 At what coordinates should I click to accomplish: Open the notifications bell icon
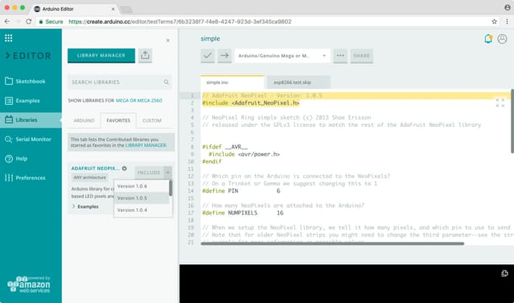coord(488,39)
